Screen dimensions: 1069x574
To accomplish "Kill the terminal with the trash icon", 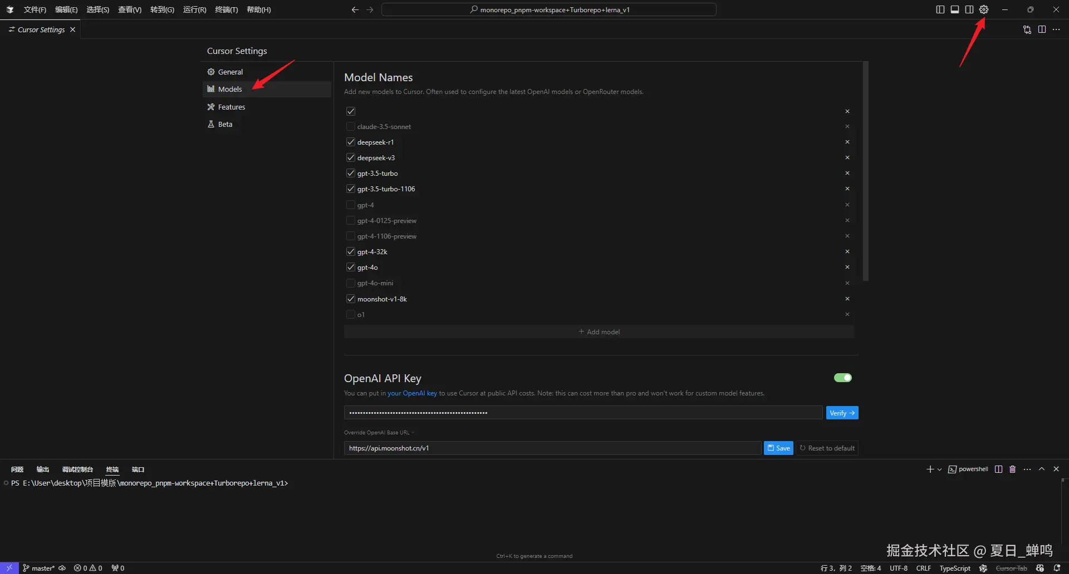I will (1013, 469).
